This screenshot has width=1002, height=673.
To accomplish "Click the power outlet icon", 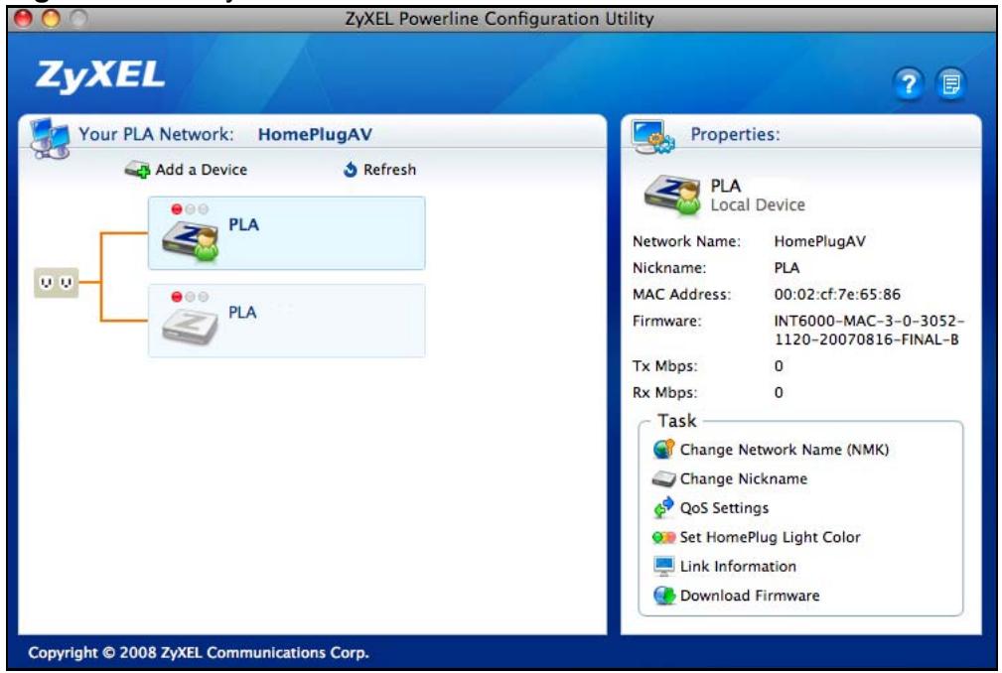I will 57,282.
